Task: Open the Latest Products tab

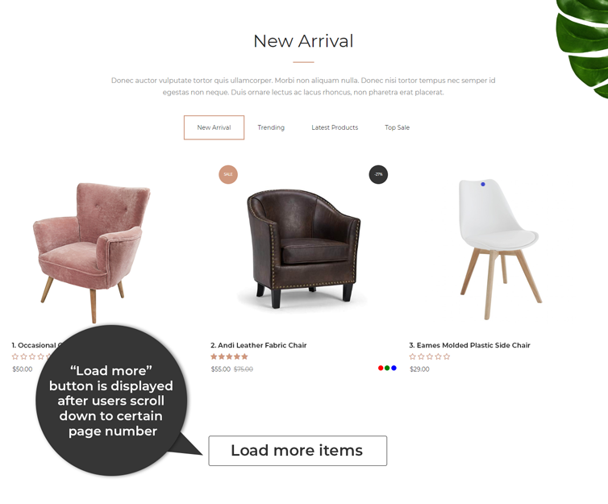Action: (335, 127)
